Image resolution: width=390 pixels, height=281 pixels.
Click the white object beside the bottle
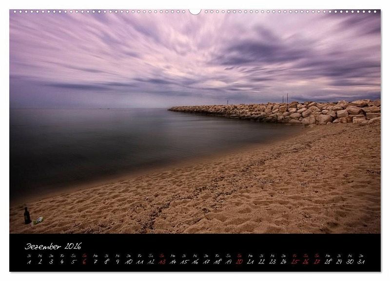[39, 220]
